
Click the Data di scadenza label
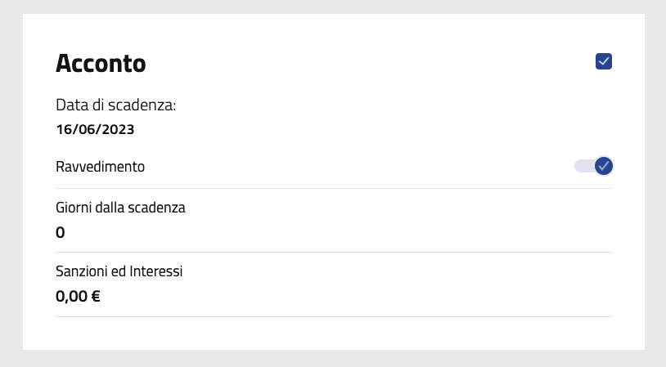point(116,105)
